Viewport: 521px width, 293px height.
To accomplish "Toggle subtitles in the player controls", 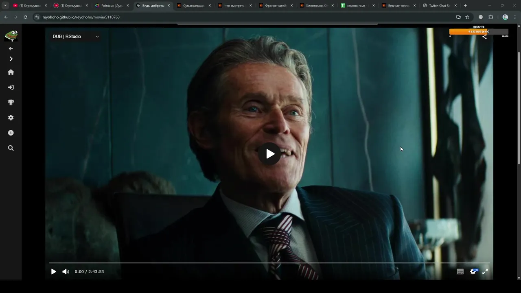I will tap(460, 271).
